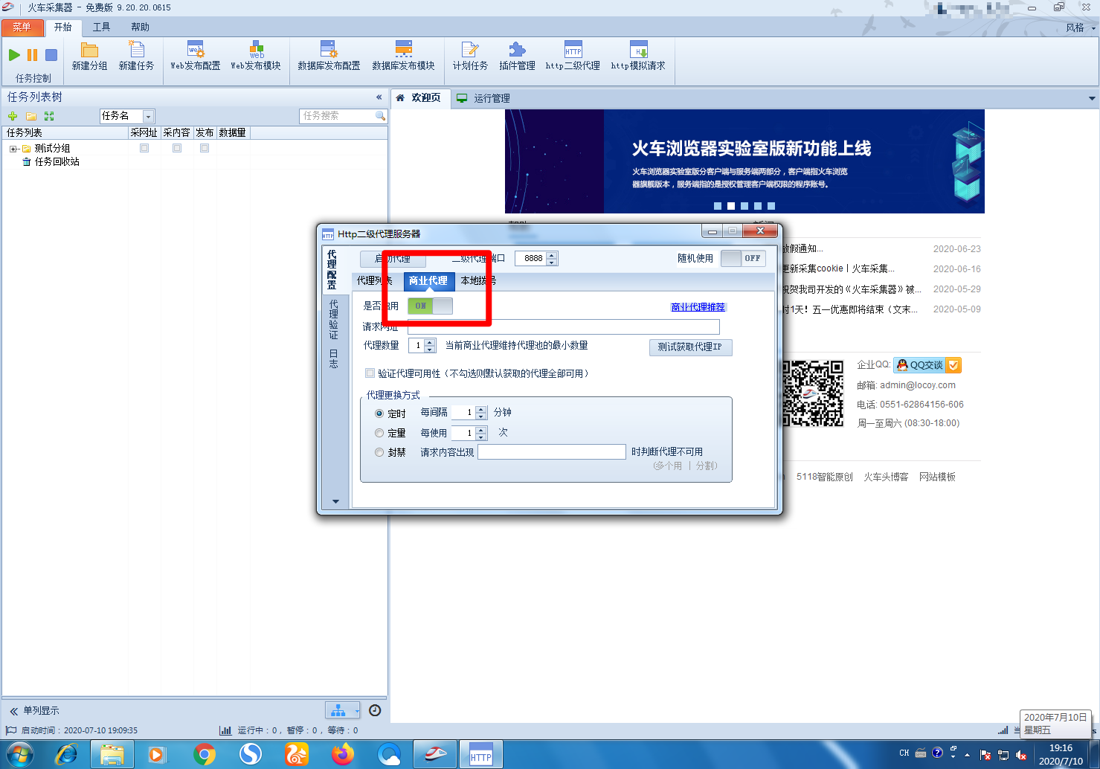Viewport: 1100px width, 769px height.
Task: Open 数据库发布配置
Action: tap(329, 57)
